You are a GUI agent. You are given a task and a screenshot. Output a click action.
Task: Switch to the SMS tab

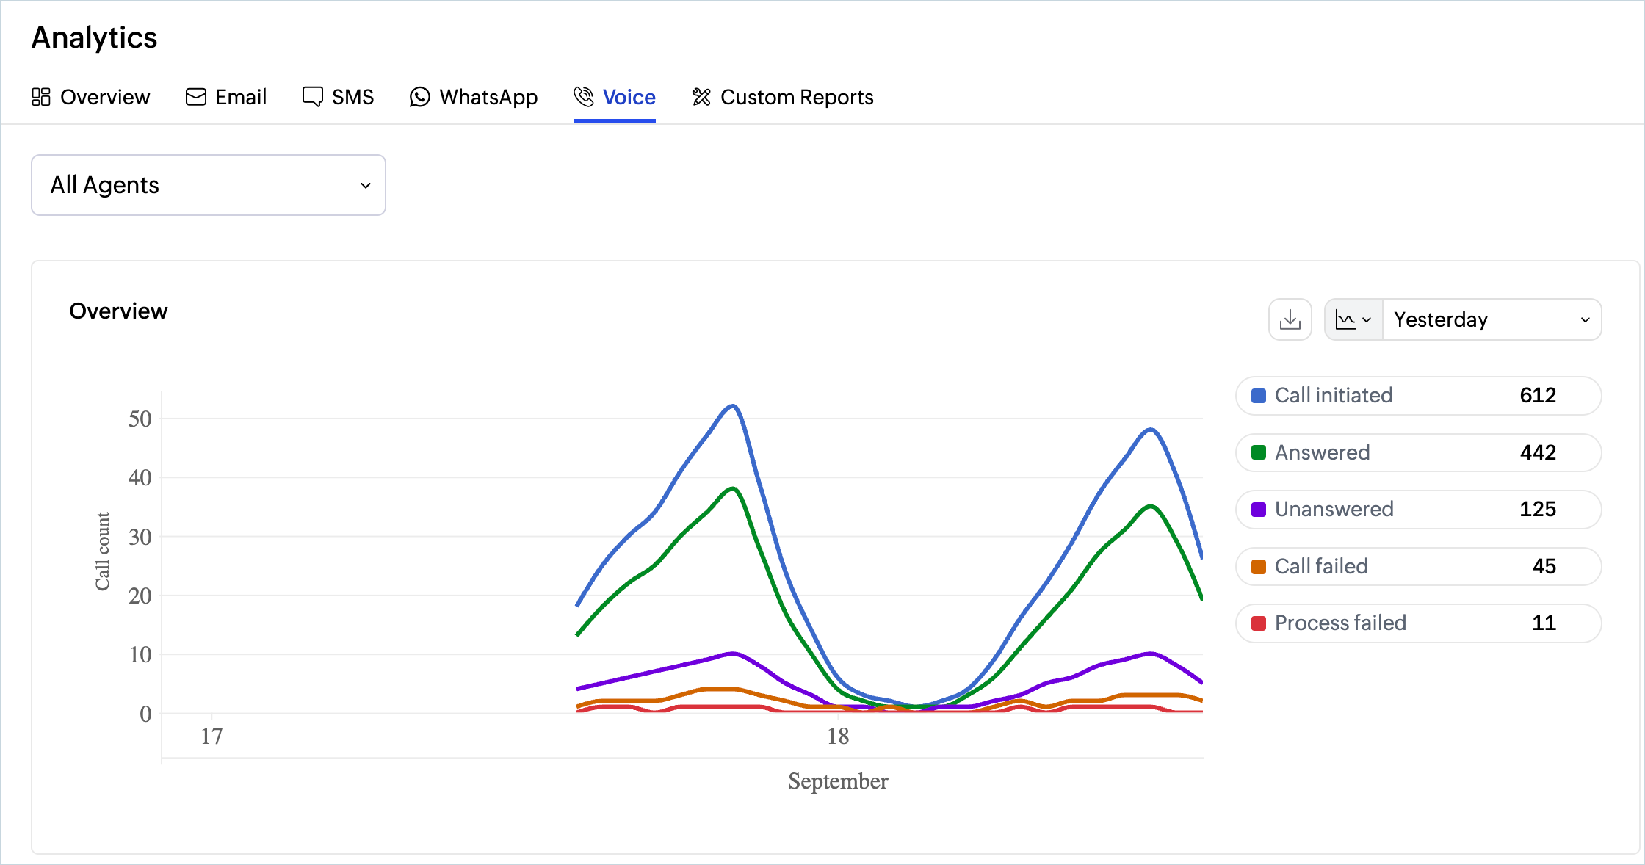coord(338,97)
